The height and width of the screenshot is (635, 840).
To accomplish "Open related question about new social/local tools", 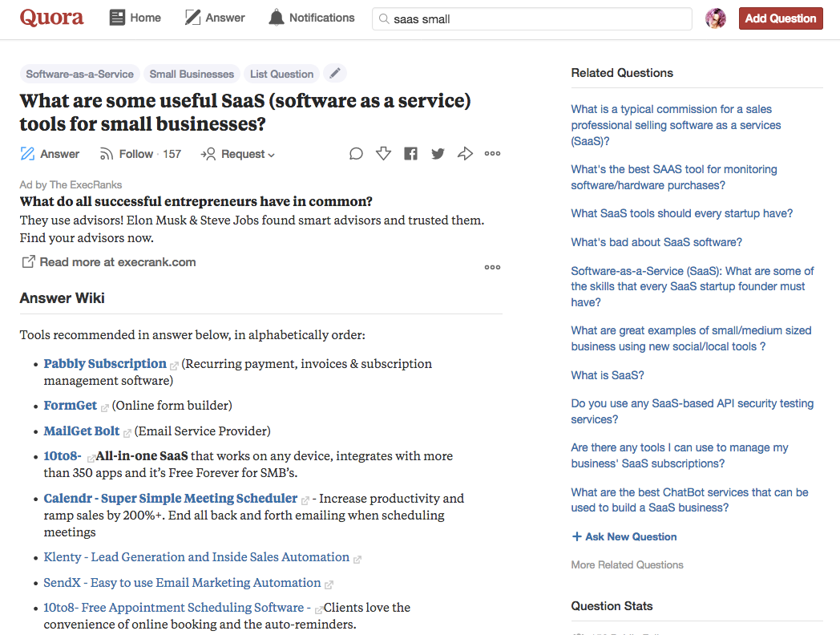I will (691, 338).
